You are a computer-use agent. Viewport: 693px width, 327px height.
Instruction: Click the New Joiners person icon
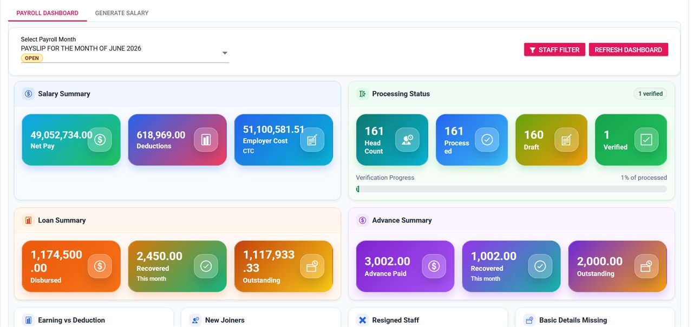click(195, 320)
